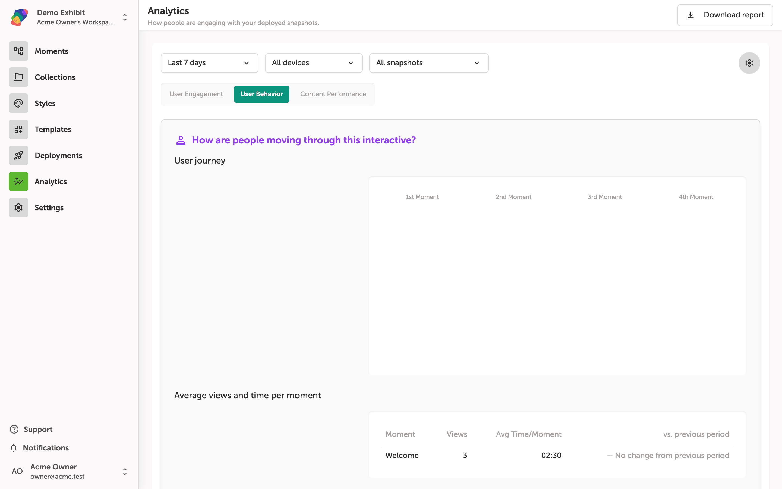Click the 02:30 average time value
The image size is (782, 489).
(x=551, y=455)
